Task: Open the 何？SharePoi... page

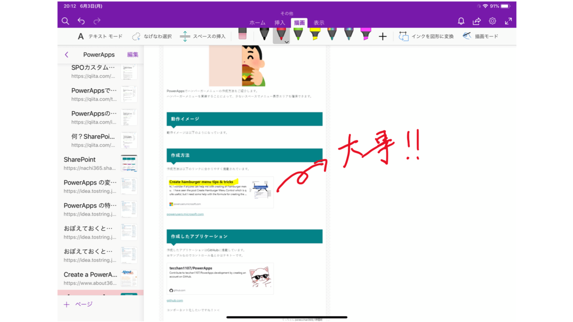Action: pyautogui.click(x=101, y=140)
